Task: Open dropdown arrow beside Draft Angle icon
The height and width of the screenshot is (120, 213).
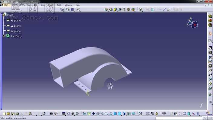Action: click(117, 11)
